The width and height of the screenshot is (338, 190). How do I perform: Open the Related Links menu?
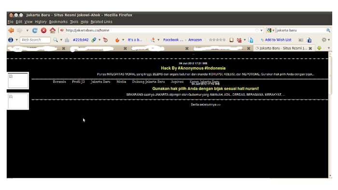click(101, 22)
